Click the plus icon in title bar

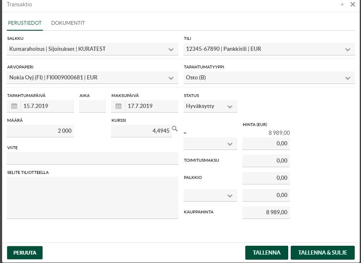point(342,5)
